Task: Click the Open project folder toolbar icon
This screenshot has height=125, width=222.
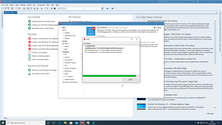Action: 19,8
